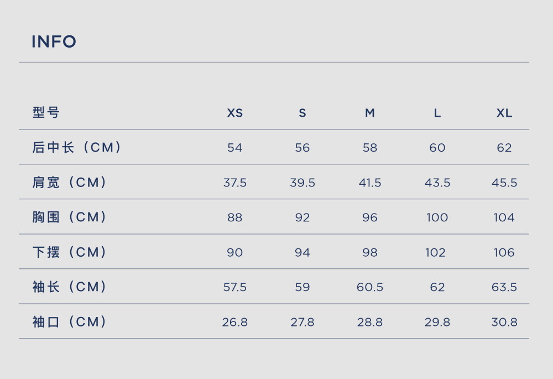Click the back length value 58

tap(369, 148)
